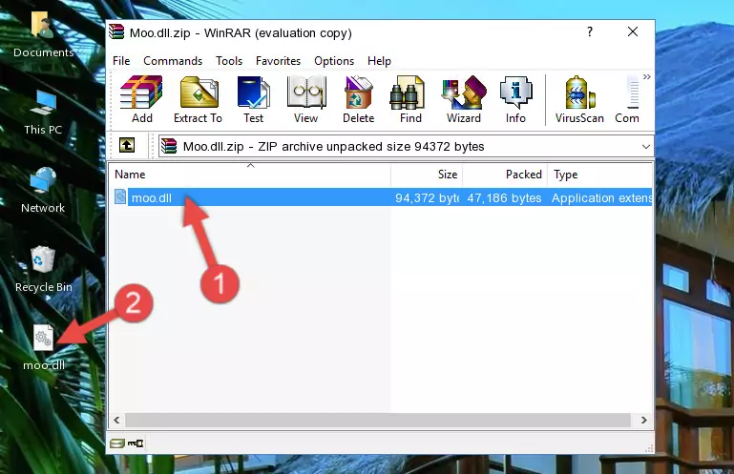Select the moo.dll desktop file icon

point(44,348)
